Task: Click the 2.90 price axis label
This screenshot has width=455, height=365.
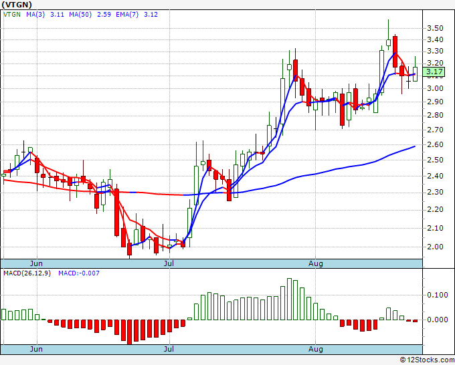Action: pos(436,102)
